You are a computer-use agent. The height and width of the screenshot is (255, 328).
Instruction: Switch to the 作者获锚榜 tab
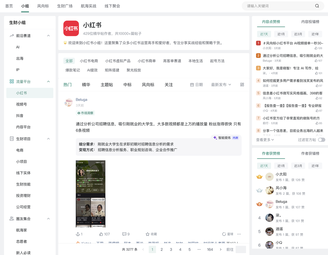(310, 154)
